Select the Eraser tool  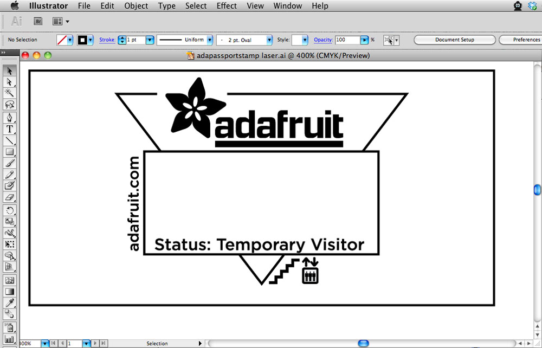(10, 197)
